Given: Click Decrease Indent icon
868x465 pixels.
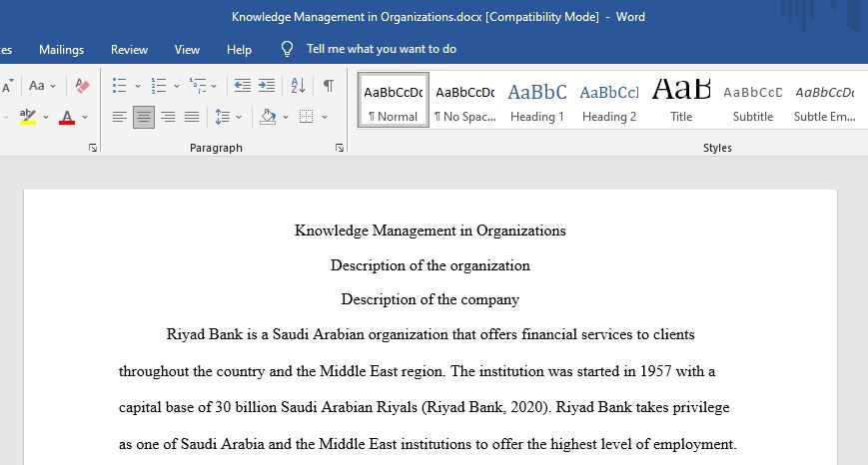Looking at the screenshot, I should pos(243,86).
